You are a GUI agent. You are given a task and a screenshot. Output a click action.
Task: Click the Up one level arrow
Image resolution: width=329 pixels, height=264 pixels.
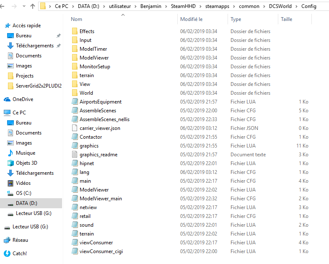pos(33,6)
